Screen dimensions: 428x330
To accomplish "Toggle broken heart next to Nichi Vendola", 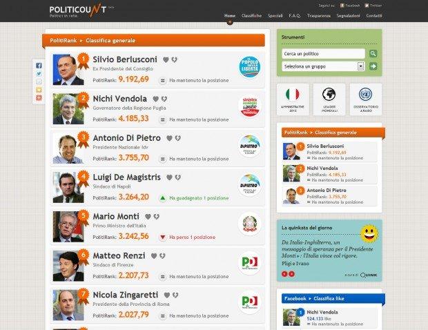I will pyautogui.click(x=164, y=99).
